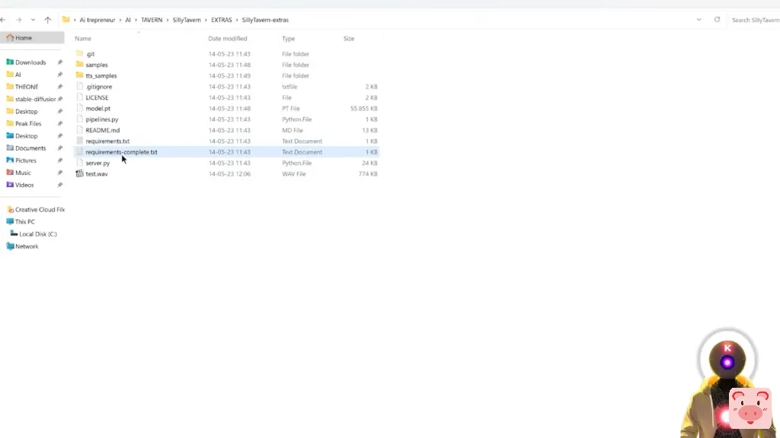Image resolution: width=780 pixels, height=438 pixels.
Task: Select Home in navigation pane
Action: [x=32, y=38]
